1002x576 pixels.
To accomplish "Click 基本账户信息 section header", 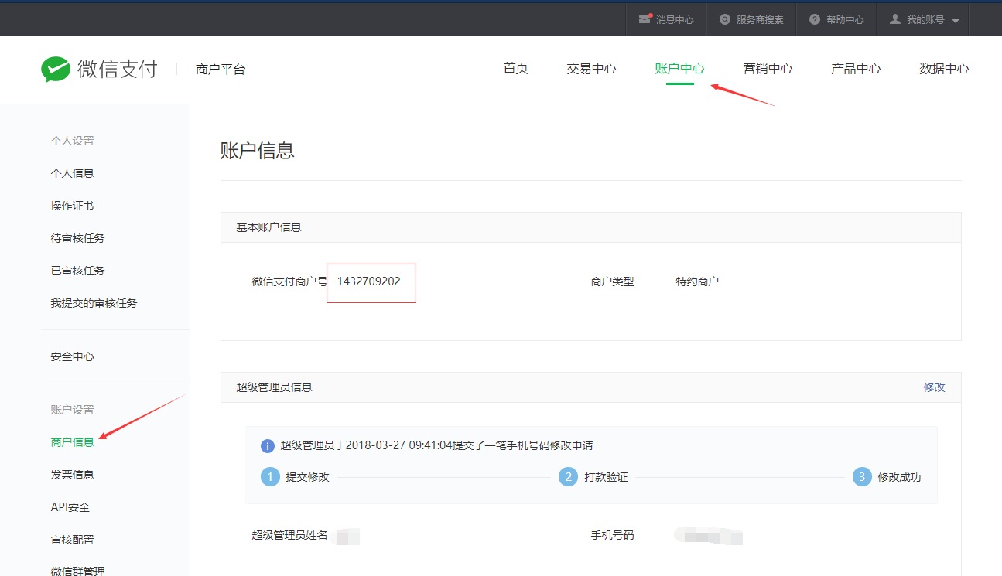I will [268, 227].
